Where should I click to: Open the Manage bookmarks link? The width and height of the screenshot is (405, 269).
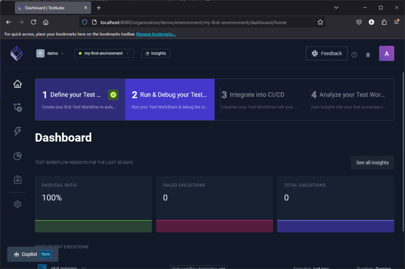[155, 34]
